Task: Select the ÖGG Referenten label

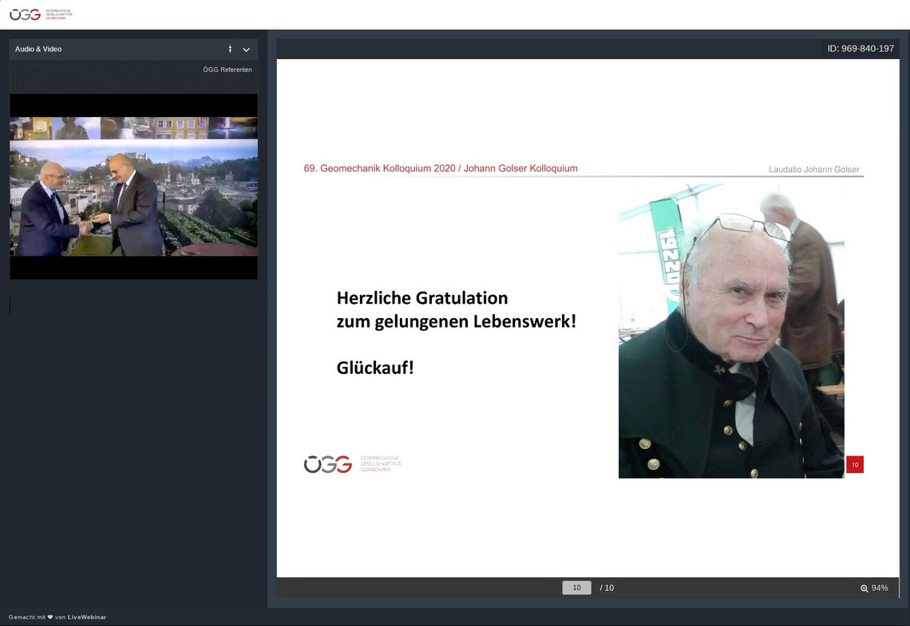Action: click(227, 70)
